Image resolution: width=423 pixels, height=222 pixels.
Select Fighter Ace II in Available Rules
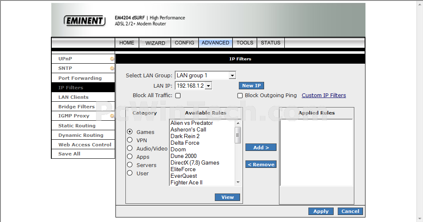(x=202, y=182)
